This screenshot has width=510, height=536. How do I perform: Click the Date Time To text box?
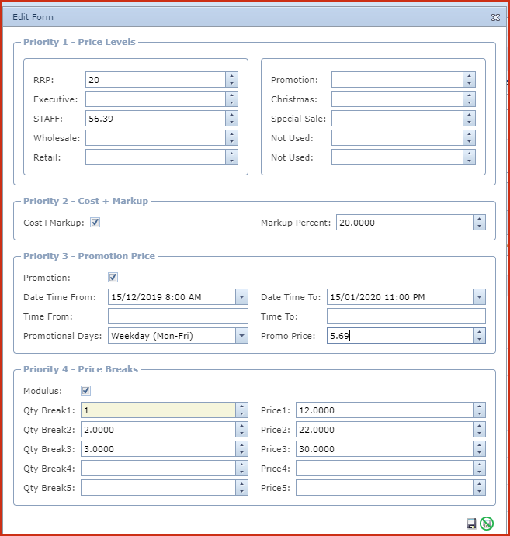401,297
